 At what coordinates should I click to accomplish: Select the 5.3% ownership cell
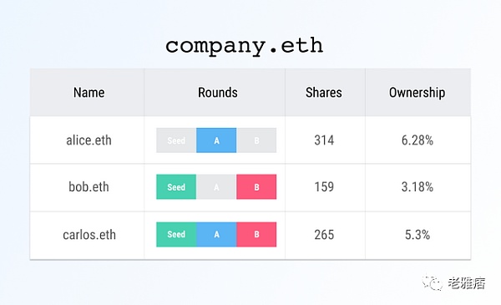point(417,235)
